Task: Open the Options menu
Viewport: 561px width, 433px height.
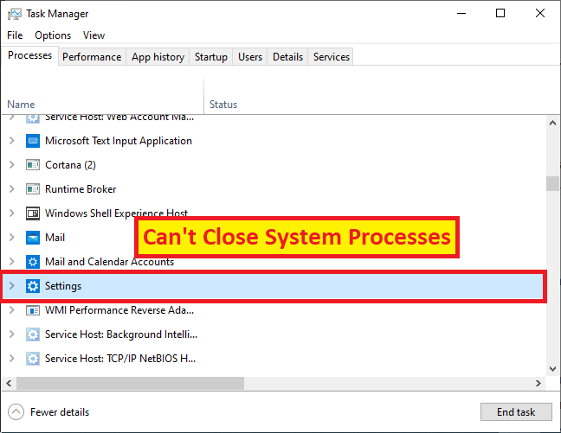Action: [53, 35]
